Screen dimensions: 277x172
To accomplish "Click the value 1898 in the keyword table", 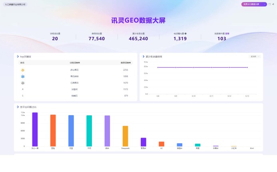I will [126, 76].
